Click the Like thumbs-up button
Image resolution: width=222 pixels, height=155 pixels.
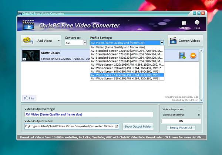tap(29, 98)
